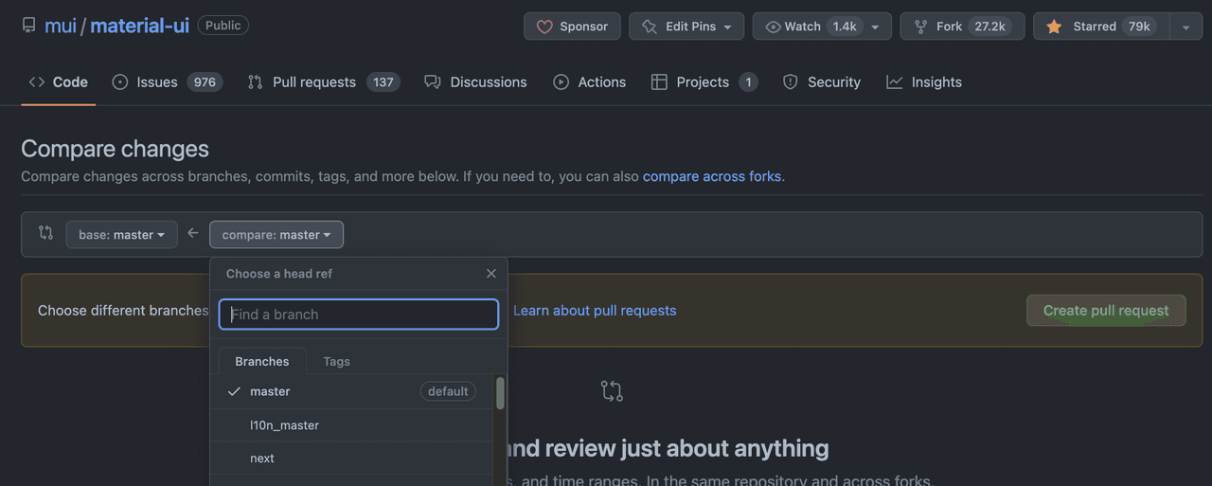Select the master branch entry
Viewport: 1212px width, 486px height.
[351, 391]
